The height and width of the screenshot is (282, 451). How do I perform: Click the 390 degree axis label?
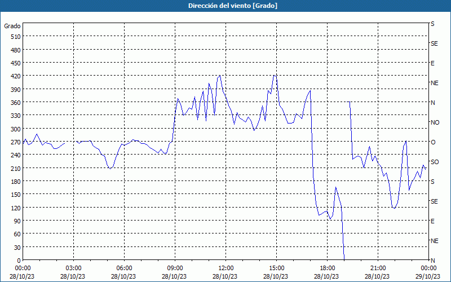[x=16, y=90]
